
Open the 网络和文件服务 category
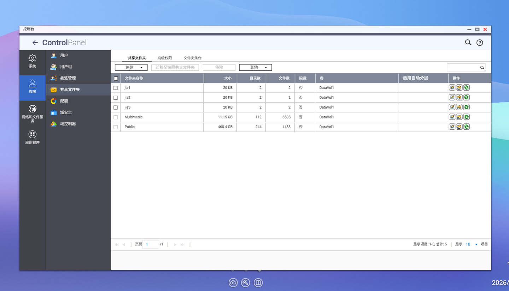(33, 114)
